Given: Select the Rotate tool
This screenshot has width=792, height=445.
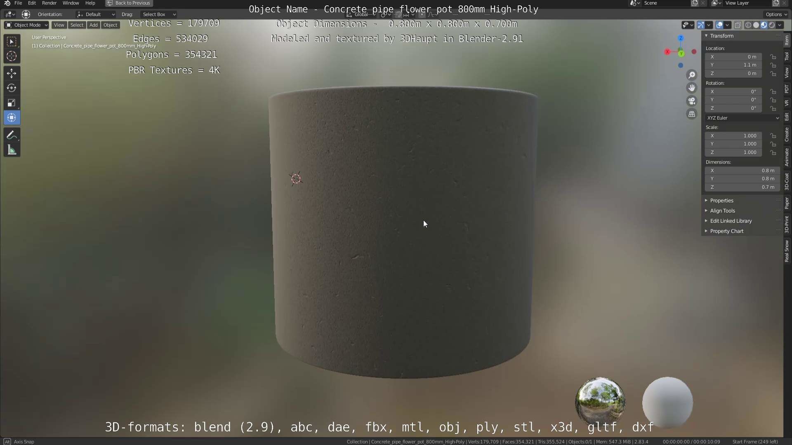Looking at the screenshot, I should pos(12,88).
